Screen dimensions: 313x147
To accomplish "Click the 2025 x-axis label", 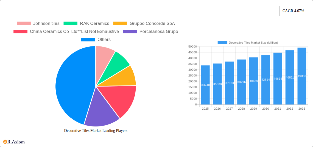I will (x=205, y=109).
